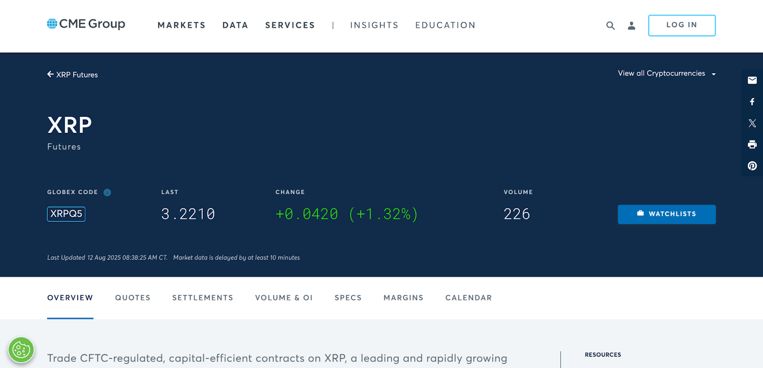Screen dimensions: 763x368
Task: Go back to XRP Futures
Action: tap(72, 75)
